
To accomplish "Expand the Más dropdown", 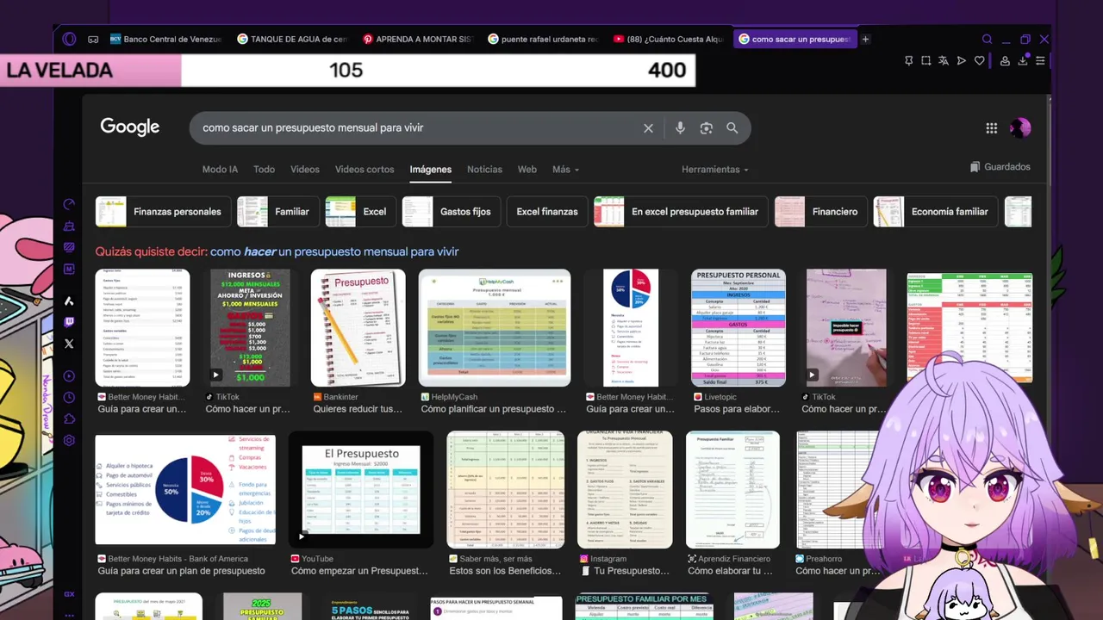I will tap(565, 170).
